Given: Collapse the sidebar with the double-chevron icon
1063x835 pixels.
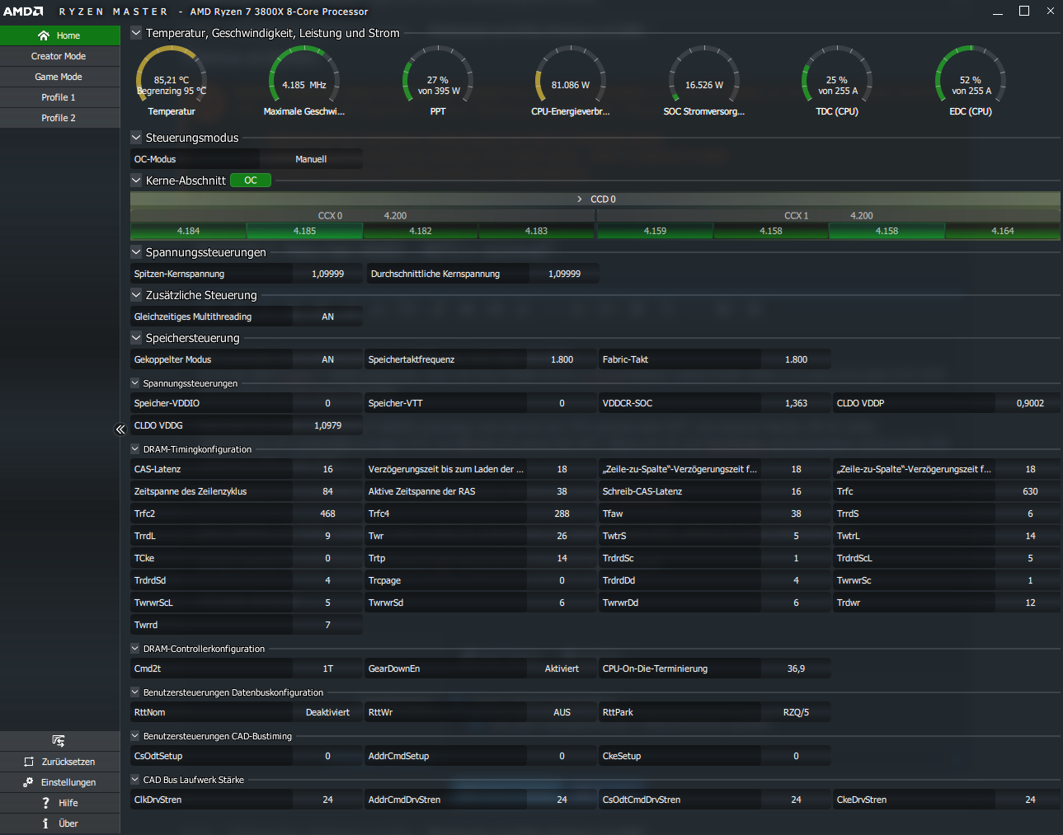Looking at the screenshot, I should pyautogui.click(x=120, y=429).
